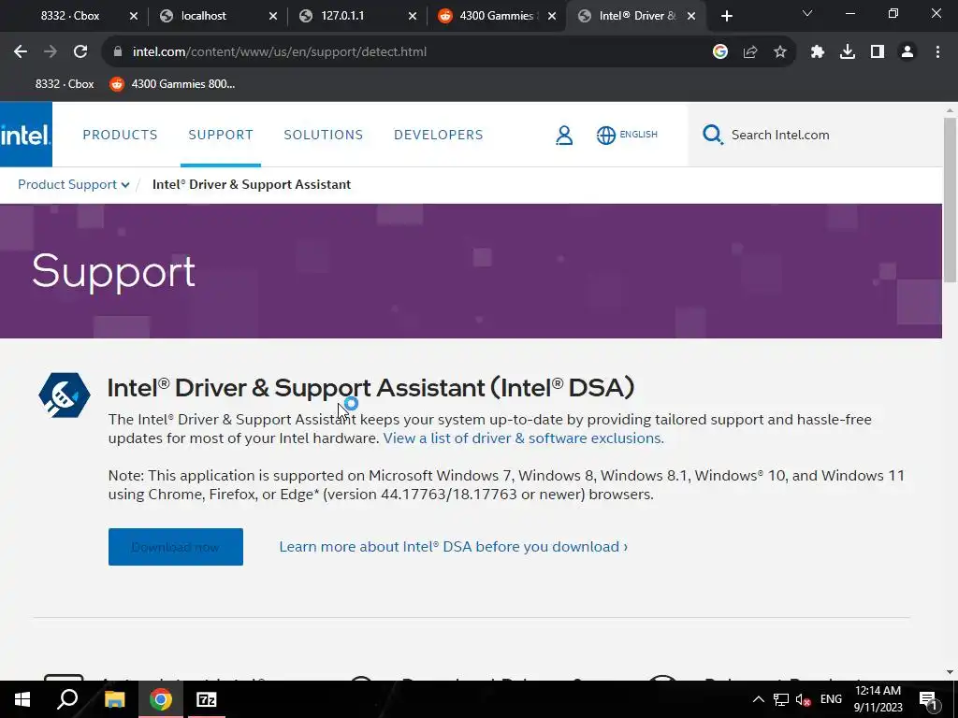This screenshot has width=958, height=718.
Task: Open a new browser tab
Action: (726, 16)
